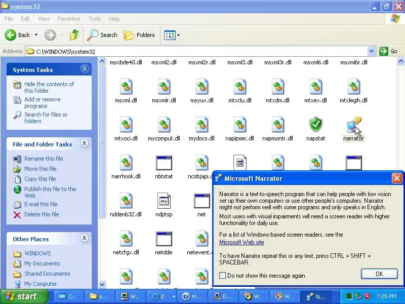Select the msxmlr.dll file icon
The image size is (405, 304).
point(164,87)
